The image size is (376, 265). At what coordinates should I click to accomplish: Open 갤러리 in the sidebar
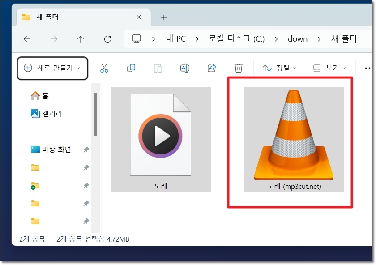coord(46,113)
